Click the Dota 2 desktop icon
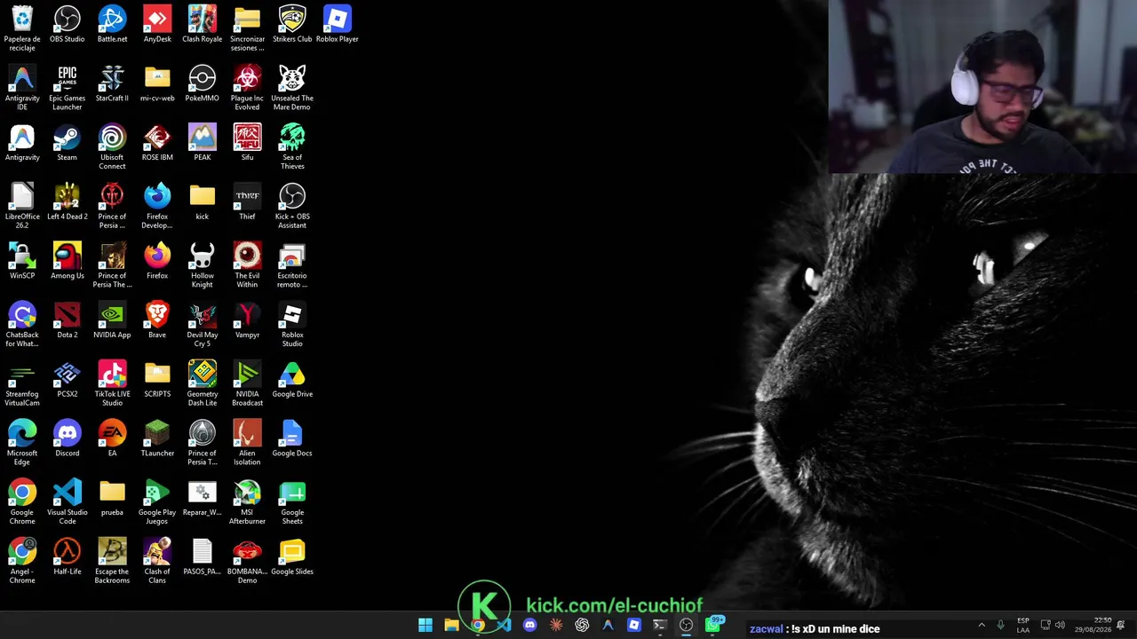This screenshot has width=1137, height=639. coord(68,320)
